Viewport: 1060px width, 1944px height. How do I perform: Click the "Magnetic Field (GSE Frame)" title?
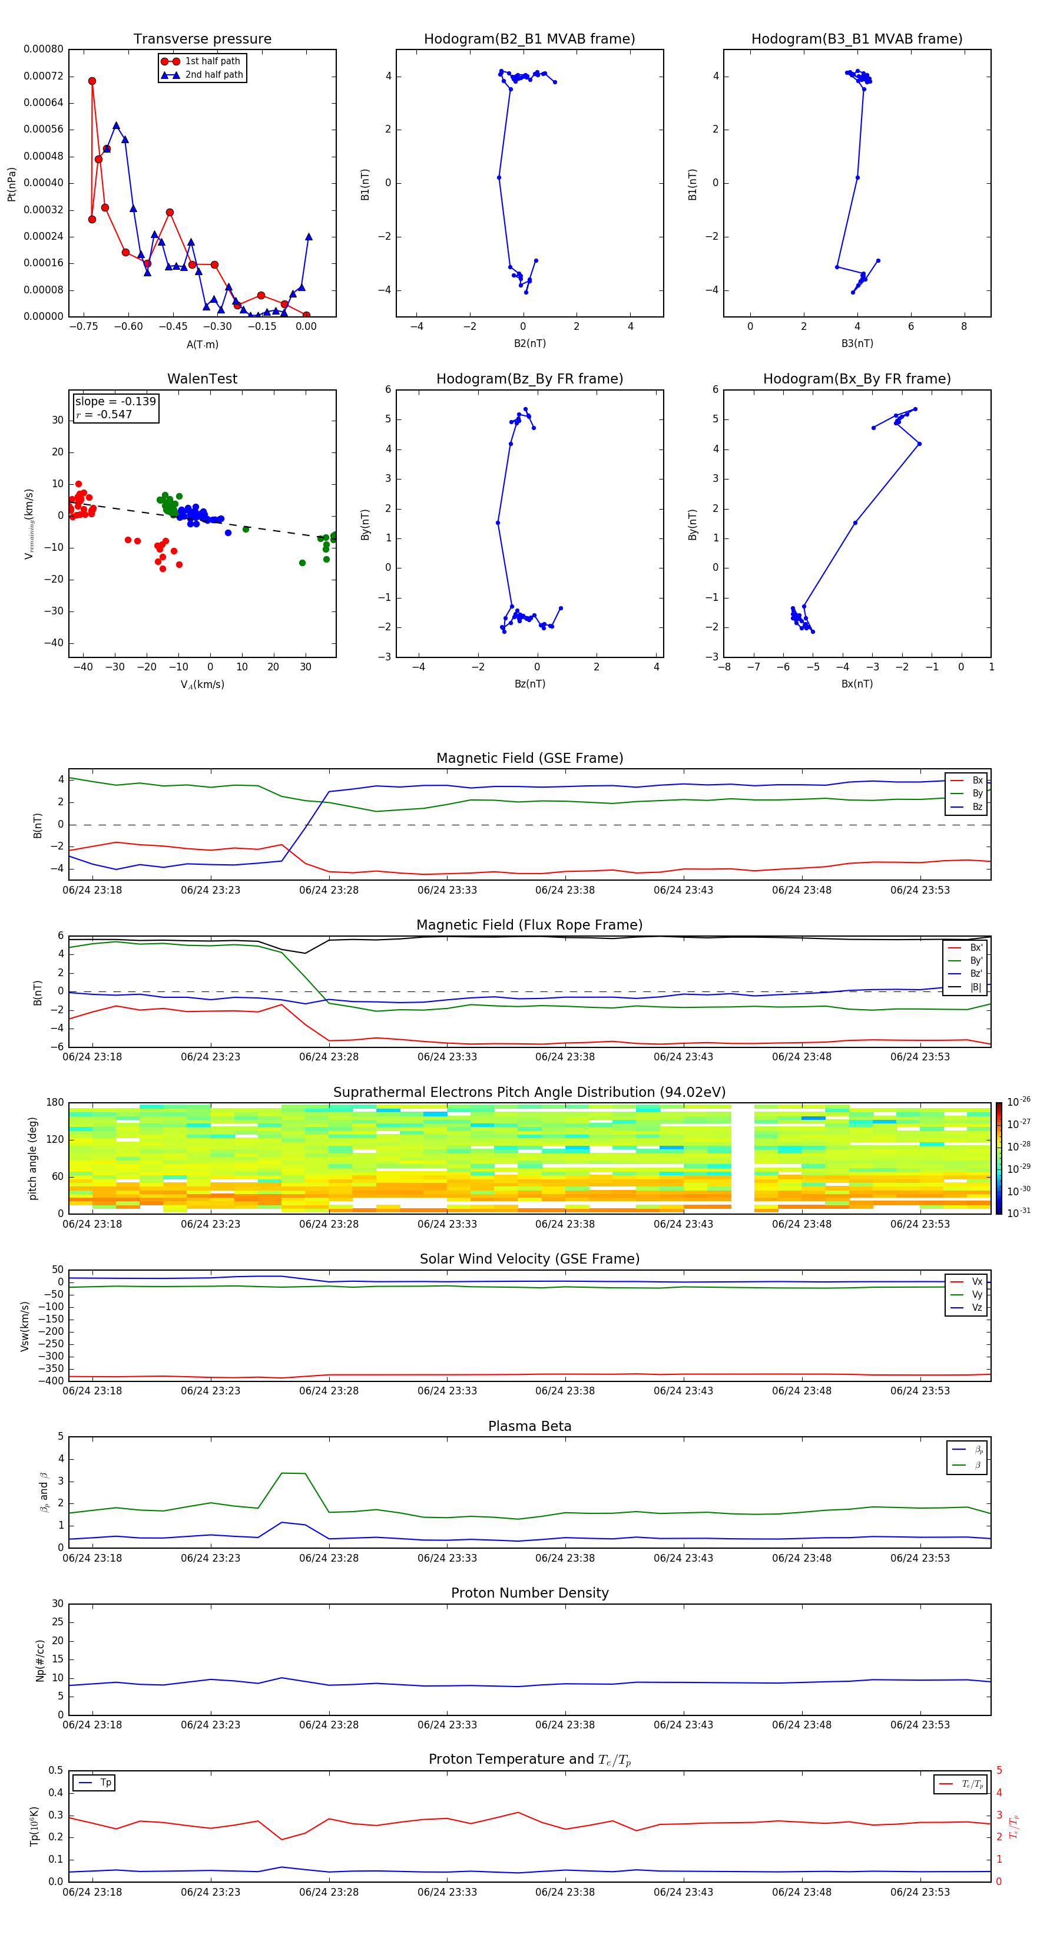pyautogui.click(x=529, y=758)
